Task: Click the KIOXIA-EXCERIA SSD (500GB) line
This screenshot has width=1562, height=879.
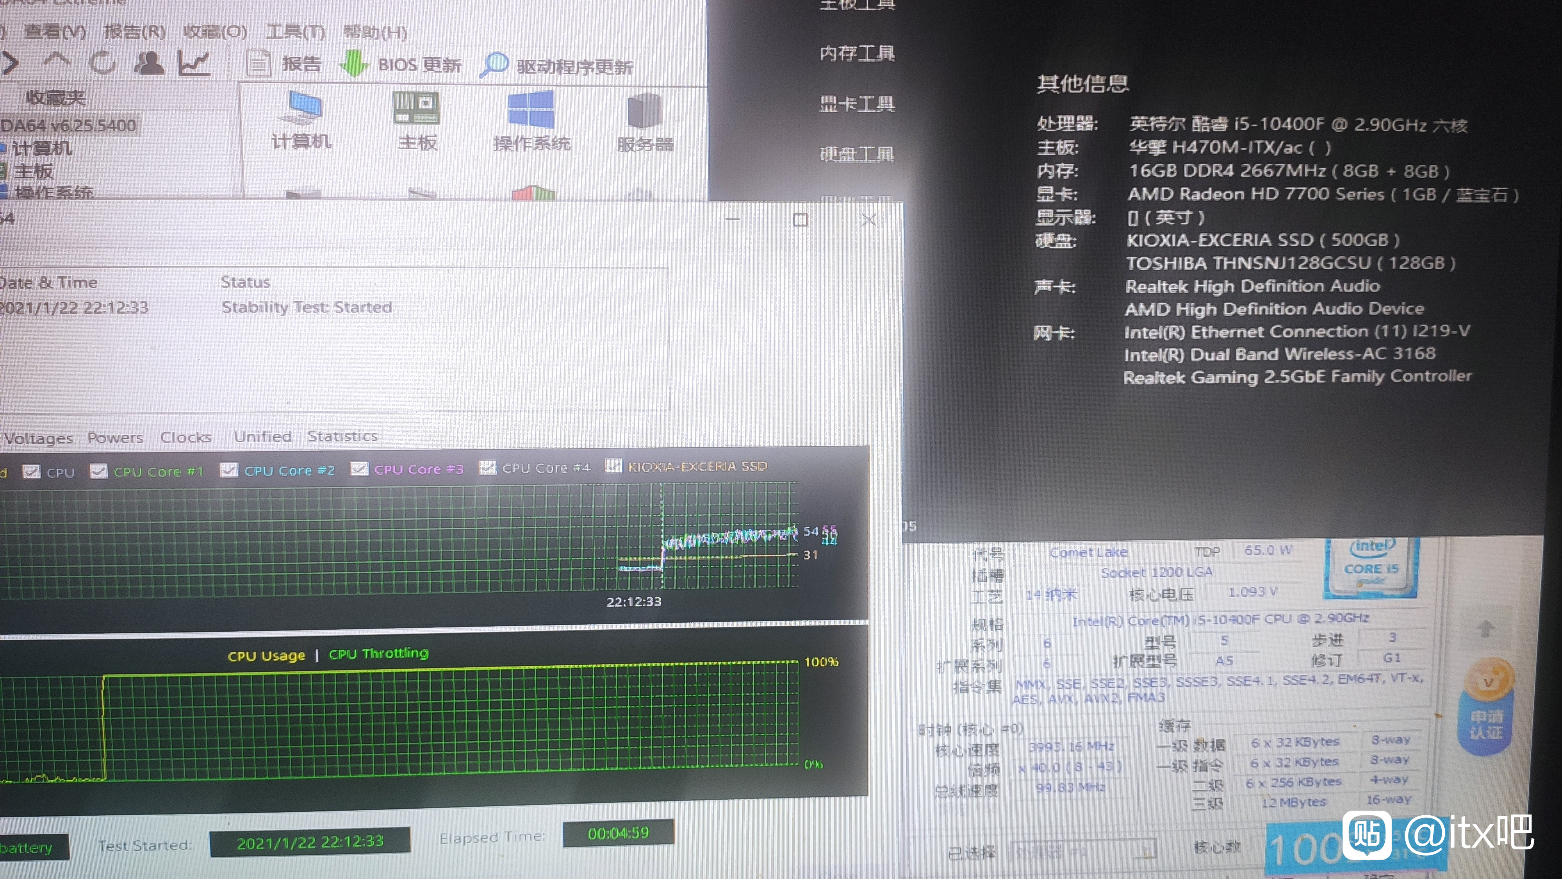Action: tap(1263, 240)
